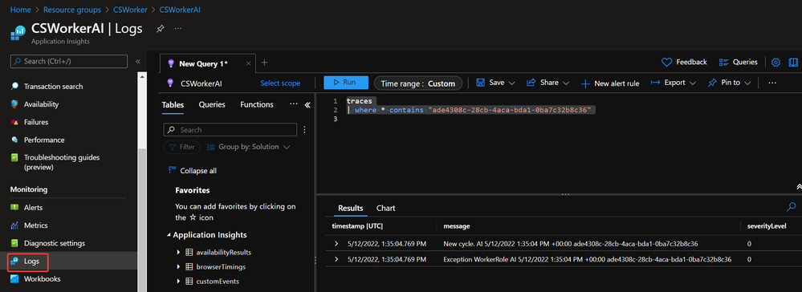Add a new query tab

(x=264, y=63)
